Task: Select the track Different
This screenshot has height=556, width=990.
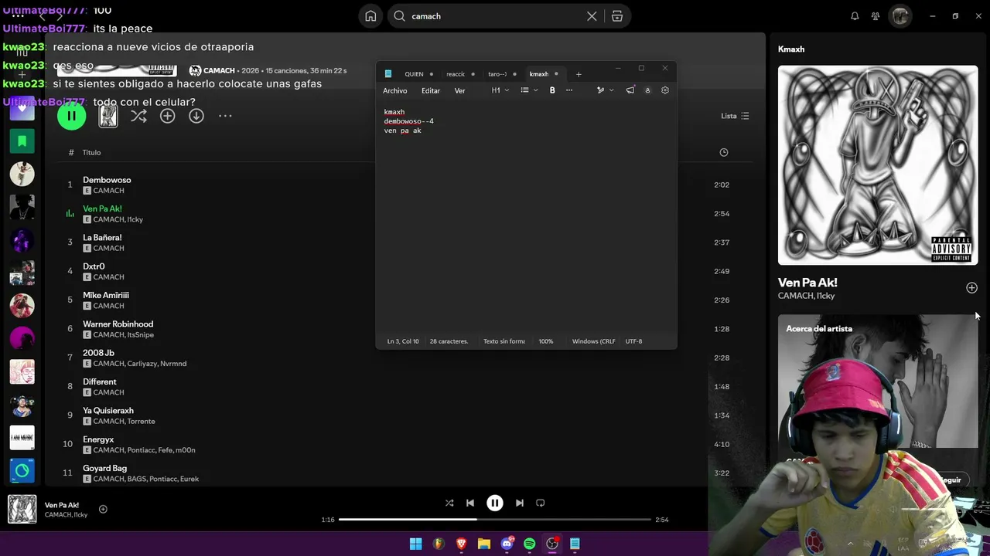Action: 100,381
